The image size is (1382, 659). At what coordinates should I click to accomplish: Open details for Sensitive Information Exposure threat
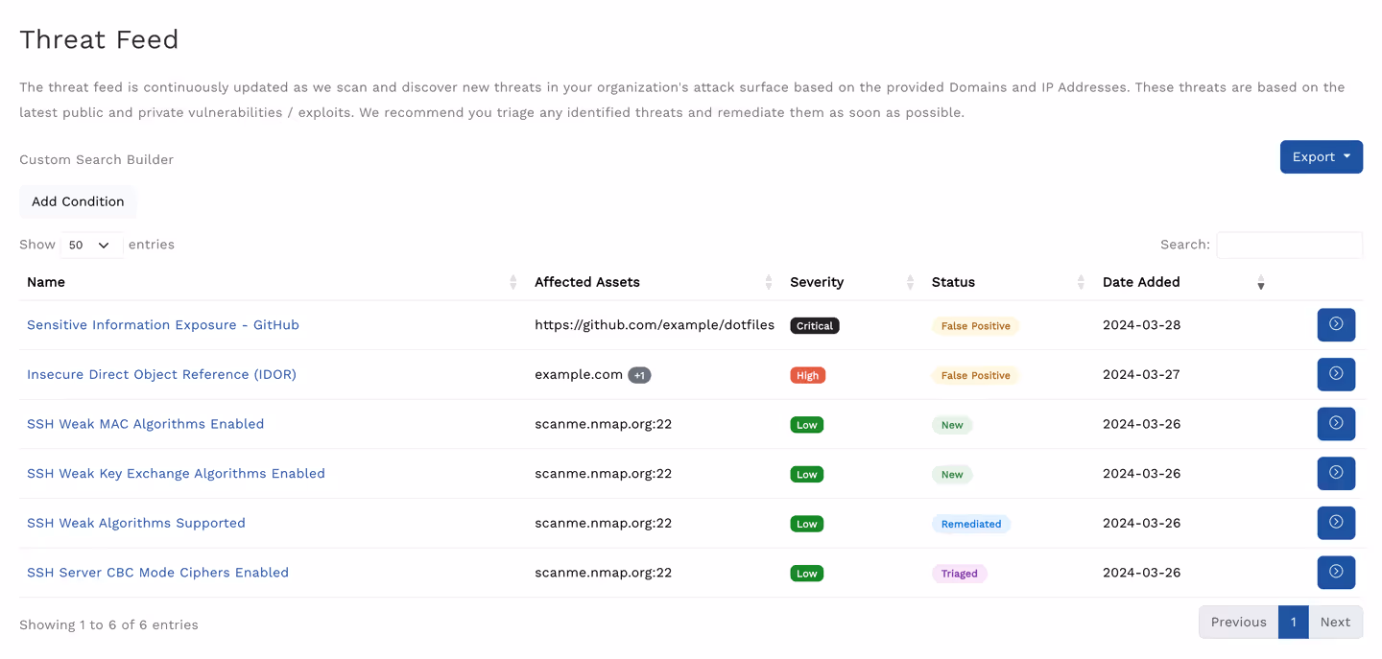[x=1336, y=324]
